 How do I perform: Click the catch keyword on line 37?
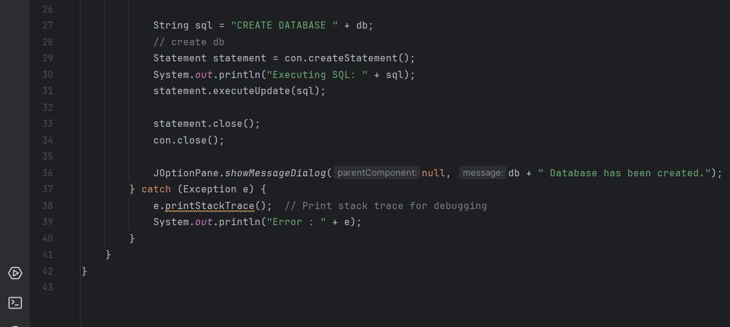click(x=156, y=190)
